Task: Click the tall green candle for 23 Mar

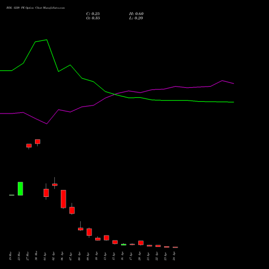Action: click(20, 189)
